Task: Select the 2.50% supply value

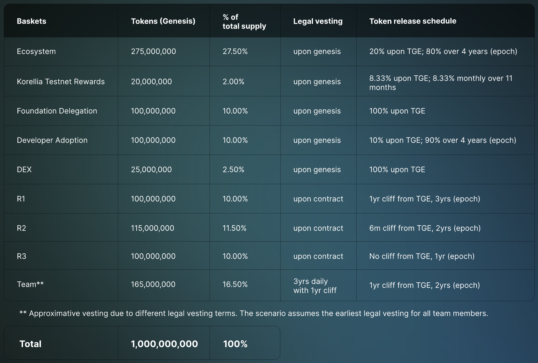Action: [x=233, y=170]
